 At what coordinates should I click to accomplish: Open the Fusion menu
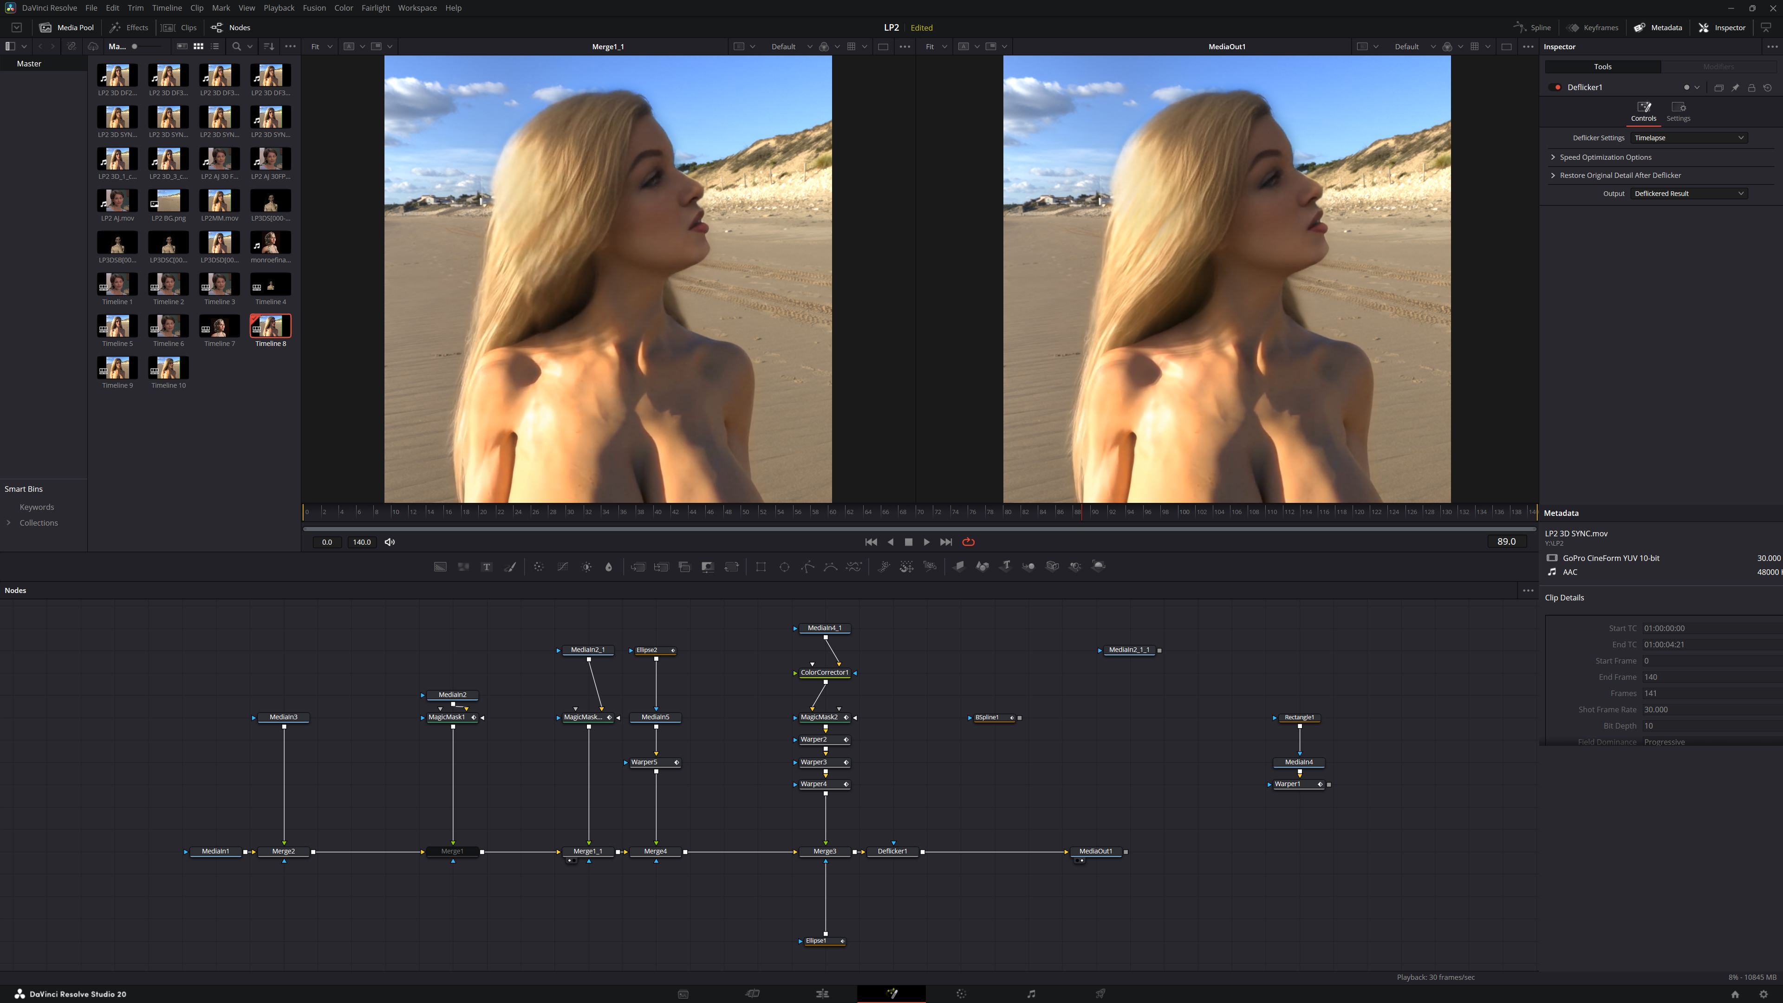coord(313,7)
